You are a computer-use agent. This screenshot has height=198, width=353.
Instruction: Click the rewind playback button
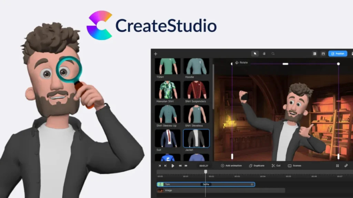pos(180,166)
